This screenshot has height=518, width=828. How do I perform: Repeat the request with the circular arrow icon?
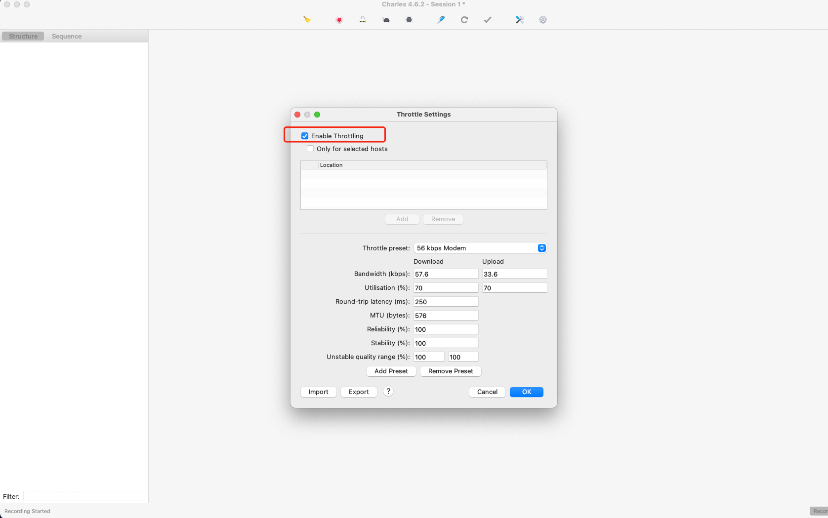point(464,20)
